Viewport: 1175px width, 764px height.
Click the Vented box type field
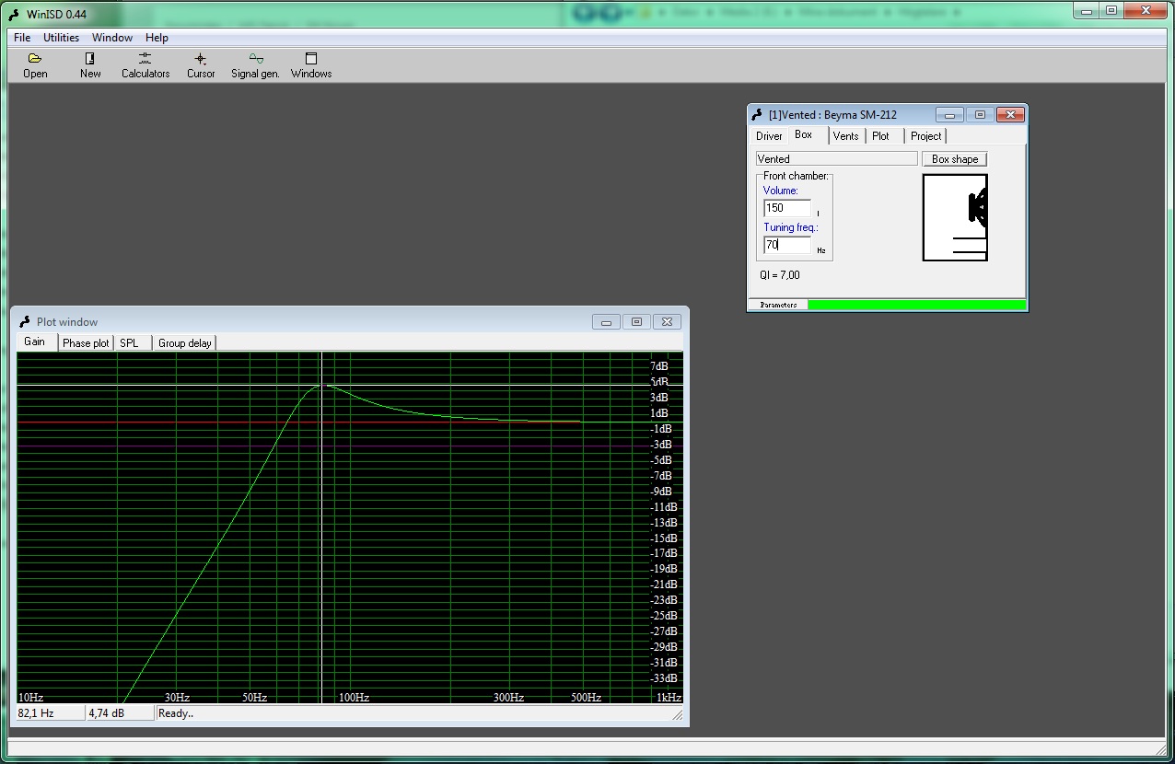tap(837, 159)
